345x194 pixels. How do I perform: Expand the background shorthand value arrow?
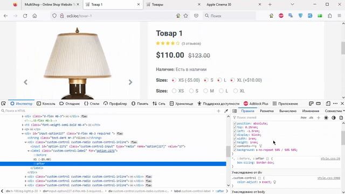(x=257, y=150)
